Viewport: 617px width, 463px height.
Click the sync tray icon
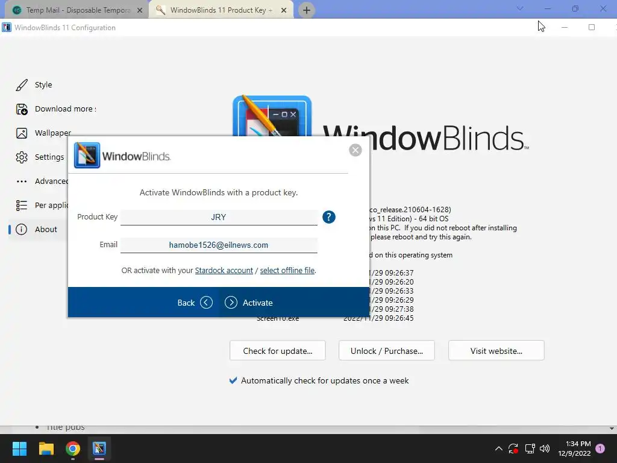point(513,449)
